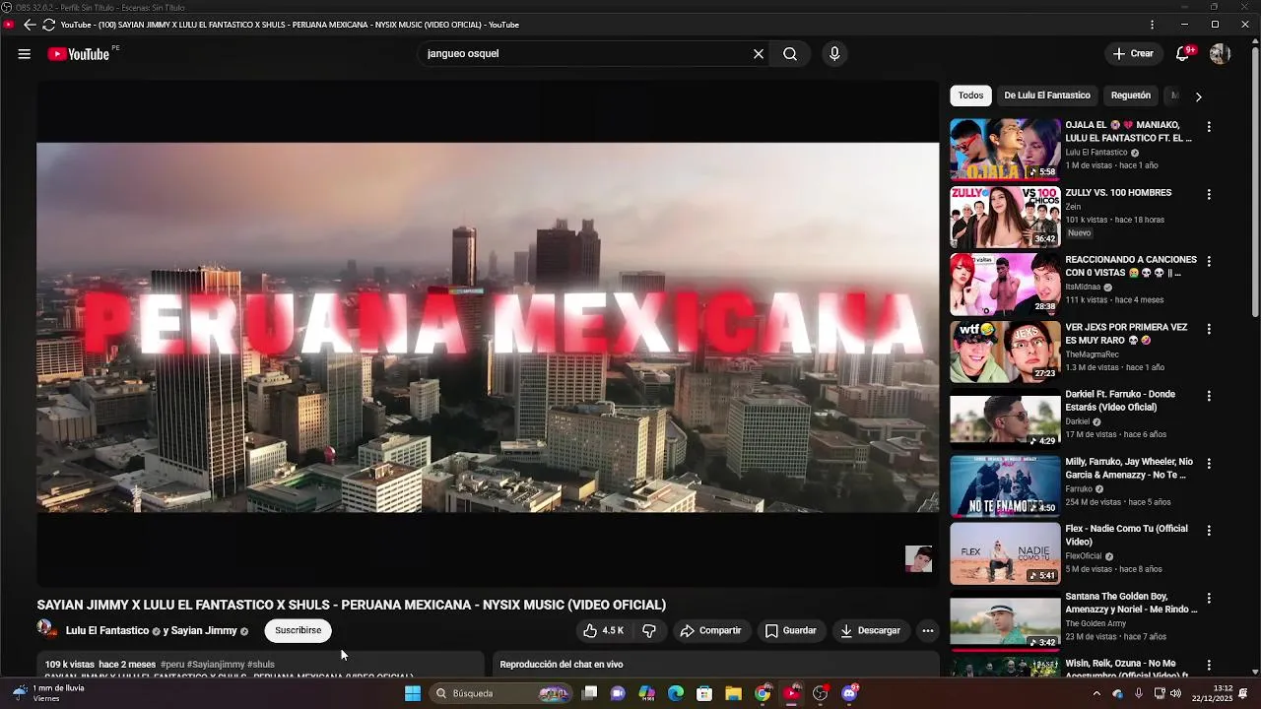Select the Todos filter chip
1261x709 pixels.
(x=970, y=96)
